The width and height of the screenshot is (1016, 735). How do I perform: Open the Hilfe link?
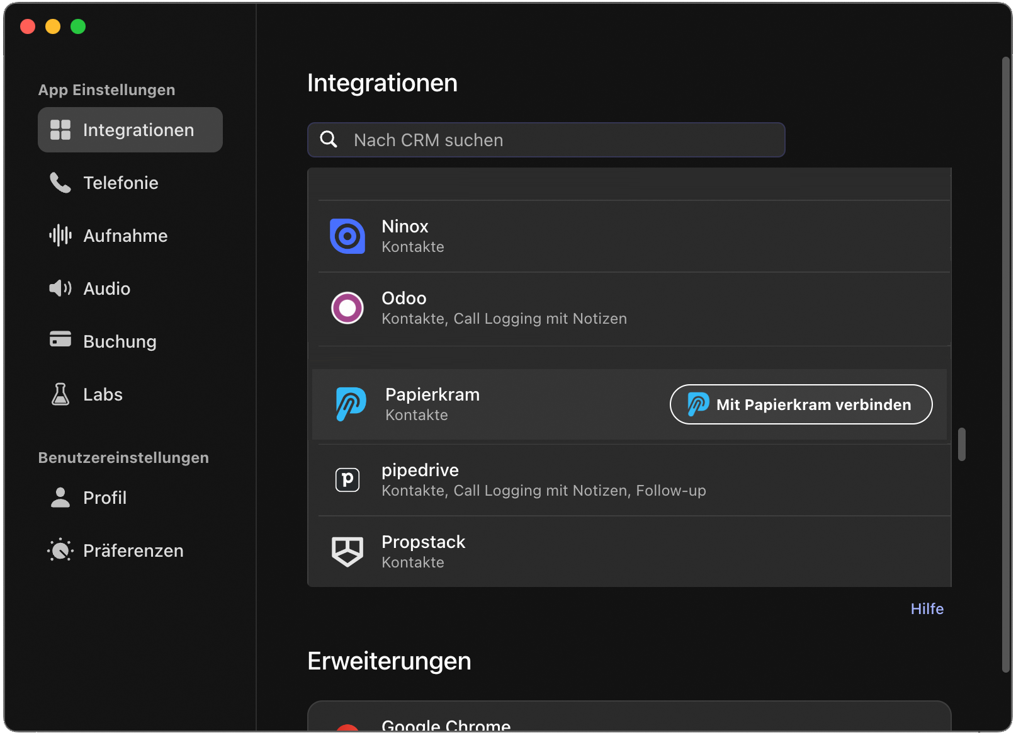pyautogui.click(x=927, y=608)
